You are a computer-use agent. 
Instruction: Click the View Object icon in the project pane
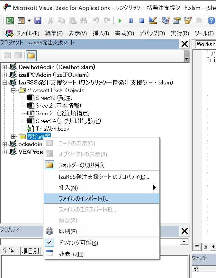pos(18,56)
